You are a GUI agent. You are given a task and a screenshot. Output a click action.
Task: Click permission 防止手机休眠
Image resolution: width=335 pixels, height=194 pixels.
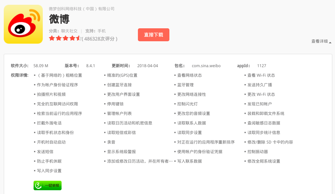click(x=49, y=162)
